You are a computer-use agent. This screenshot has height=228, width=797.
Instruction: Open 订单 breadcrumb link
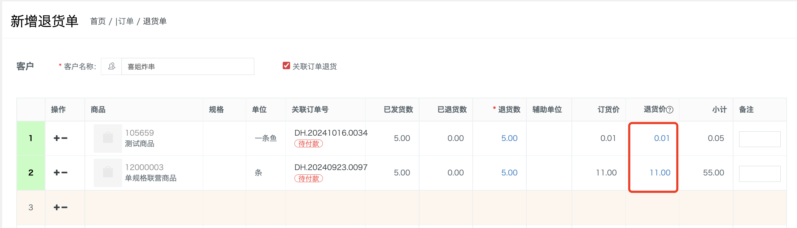(126, 21)
